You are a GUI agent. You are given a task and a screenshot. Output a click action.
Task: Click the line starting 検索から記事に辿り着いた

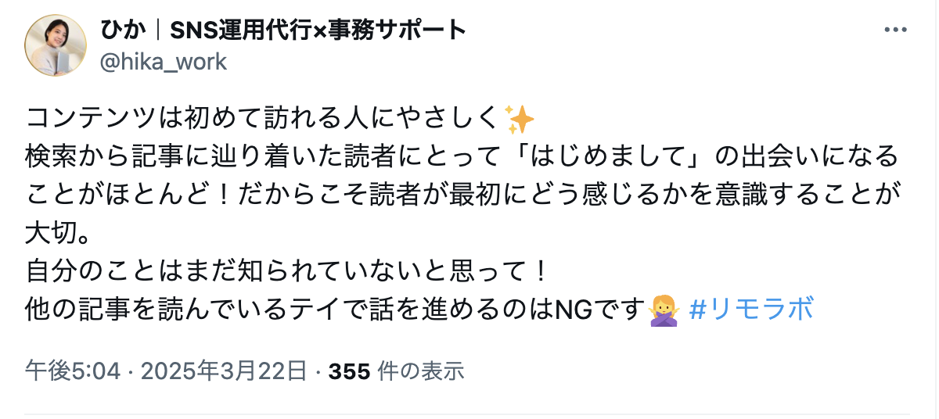click(x=462, y=157)
